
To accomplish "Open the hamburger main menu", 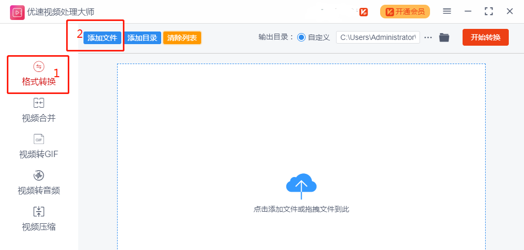I will pos(447,11).
